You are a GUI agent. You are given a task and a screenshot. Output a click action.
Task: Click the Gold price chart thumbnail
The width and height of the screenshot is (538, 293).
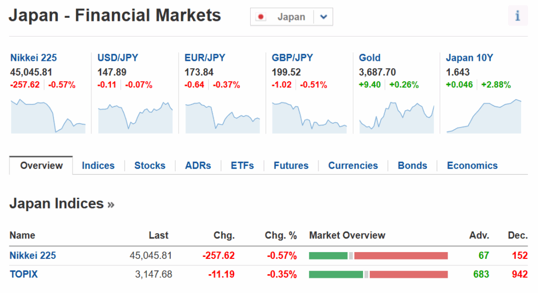pos(397,116)
